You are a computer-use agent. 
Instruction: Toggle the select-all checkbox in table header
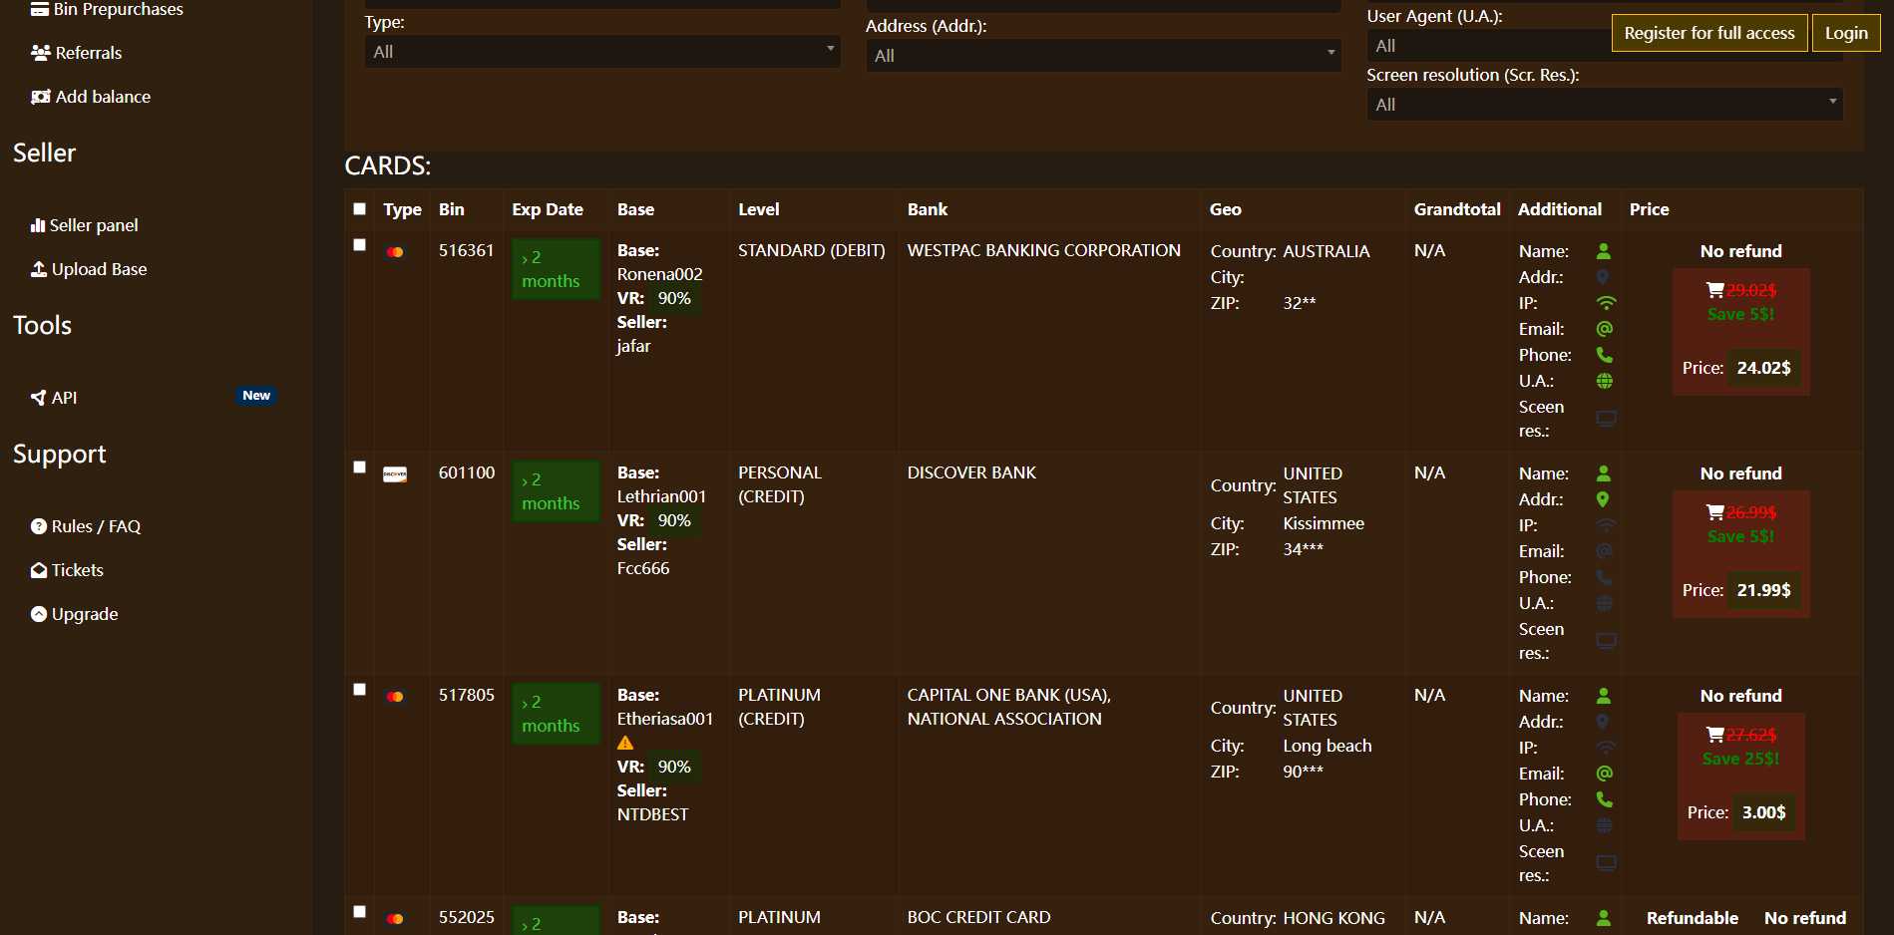click(x=360, y=208)
